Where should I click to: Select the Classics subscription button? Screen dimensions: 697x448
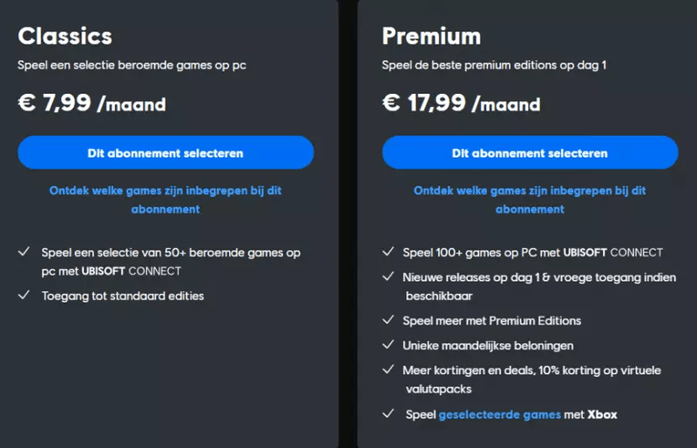(166, 153)
